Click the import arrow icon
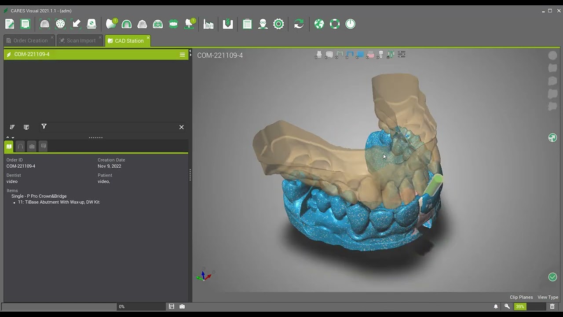 coord(76,24)
